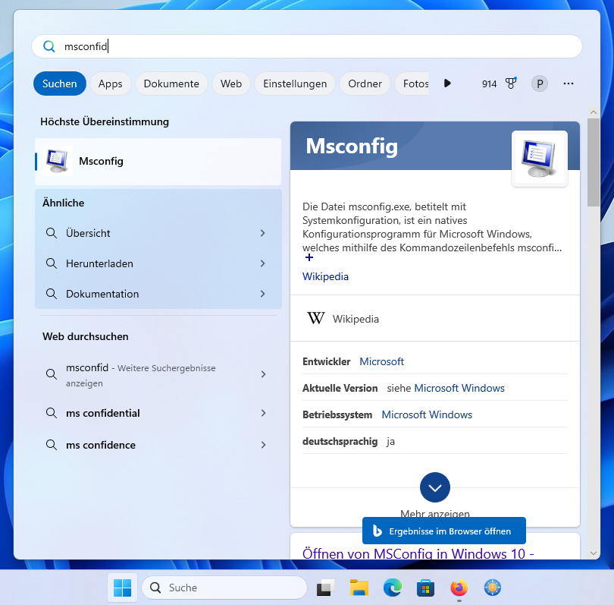Click the magnifier beside the msconfid web result
Image resolution: width=614 pixels, height=605 pixels.
[52, 374]
